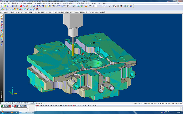Select operation 14 in the operations strip
This screenshot has height=114, width=183.
click(x=96, y=105)
